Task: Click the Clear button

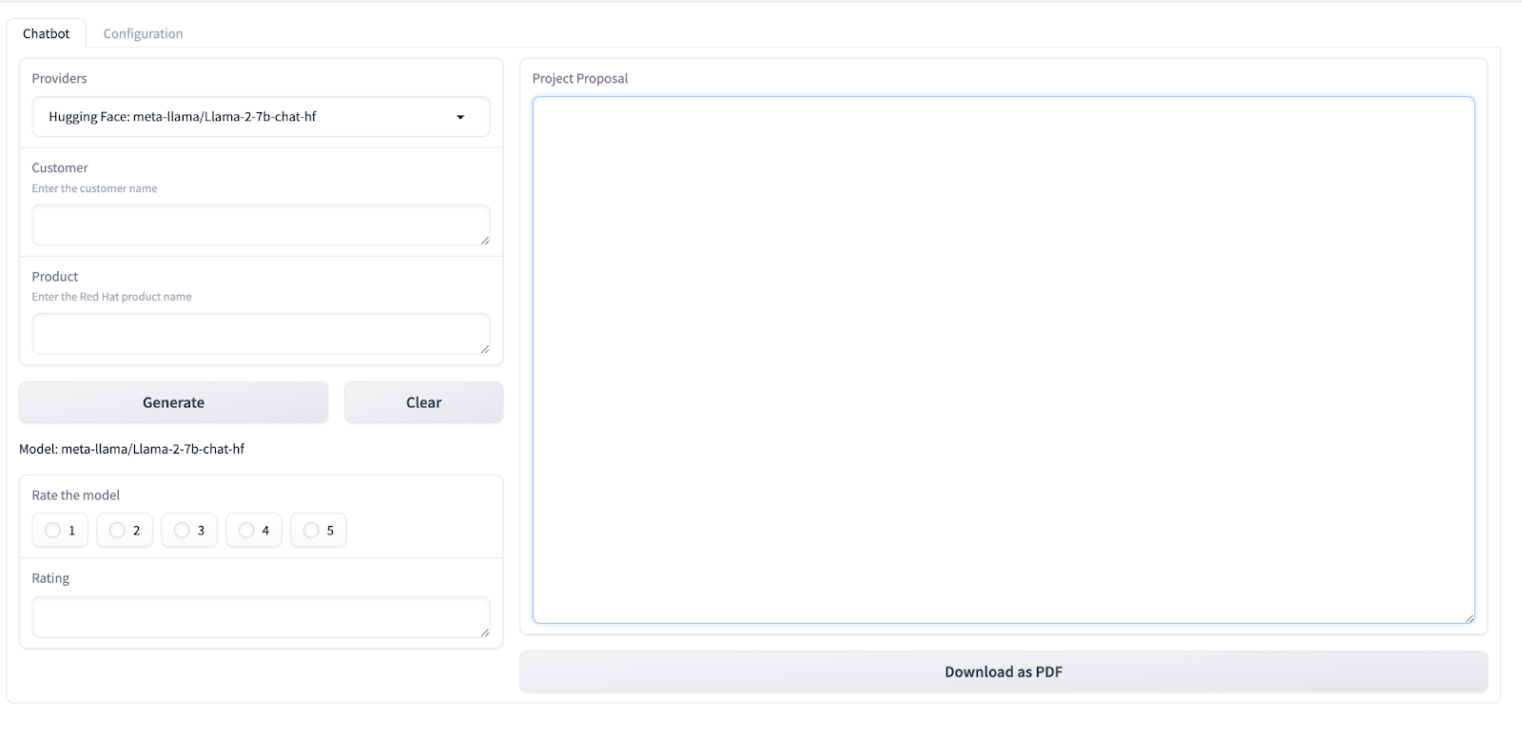Action: coord(423,402)
